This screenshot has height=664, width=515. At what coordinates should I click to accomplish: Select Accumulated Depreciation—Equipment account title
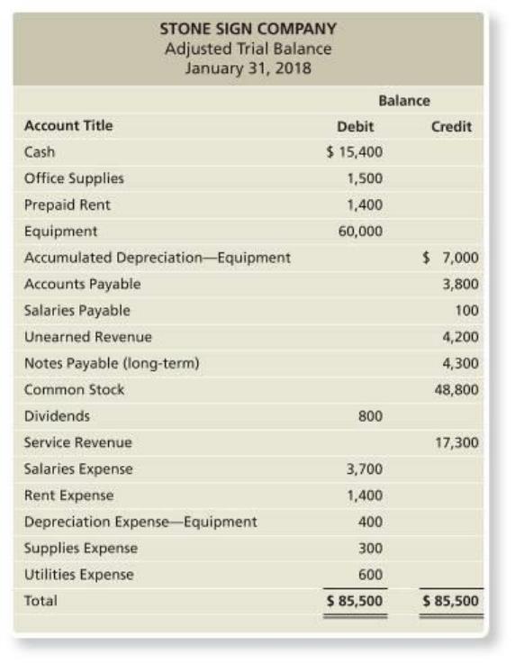(158, 258)
